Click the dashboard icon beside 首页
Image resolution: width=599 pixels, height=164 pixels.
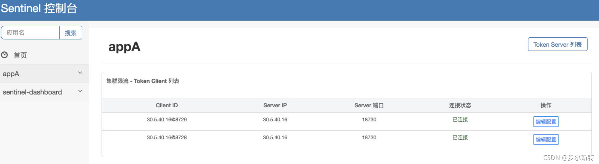4,55
